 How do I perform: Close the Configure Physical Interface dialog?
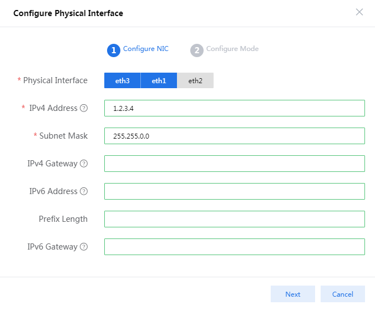click(x=359, y=12)
